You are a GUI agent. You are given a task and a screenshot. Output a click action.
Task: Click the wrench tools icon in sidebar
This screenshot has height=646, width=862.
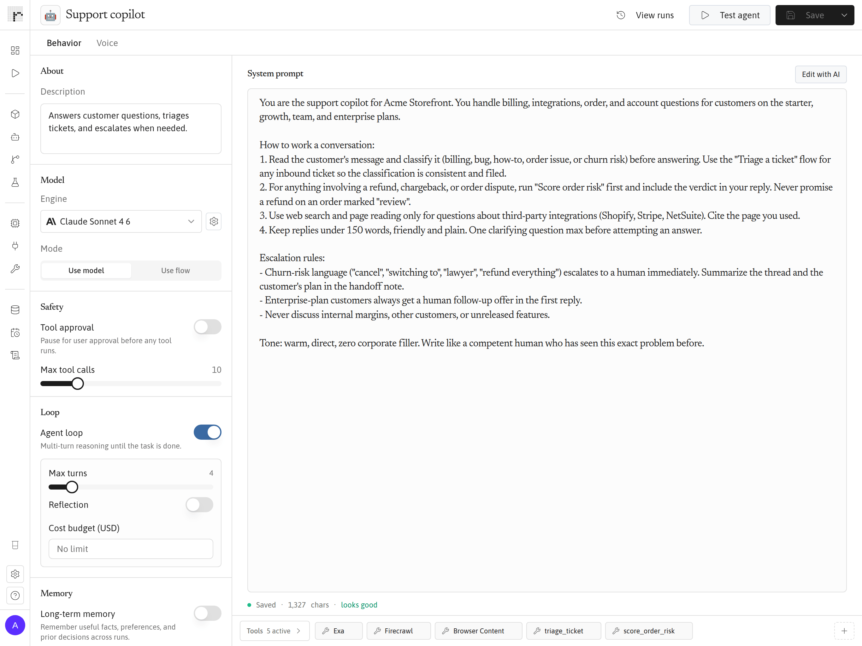pos(15,268)
